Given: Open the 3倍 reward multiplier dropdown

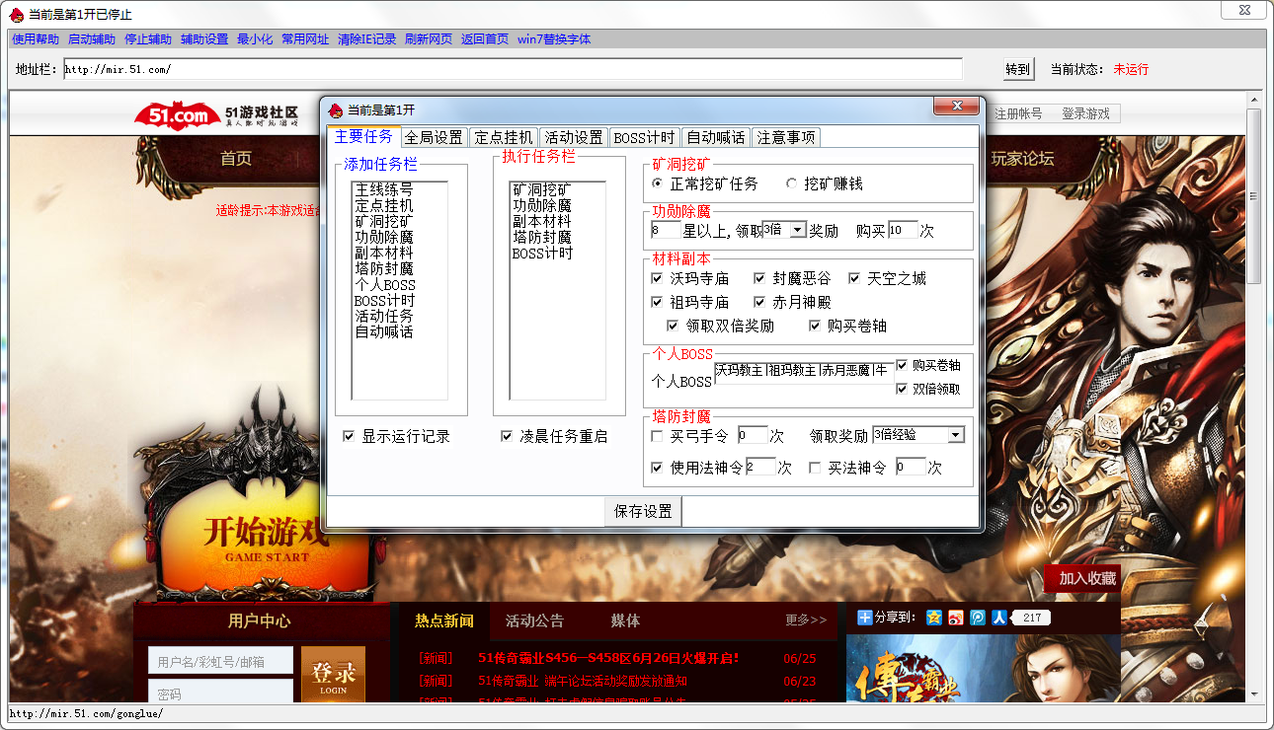Looking at the screenshot, I should [x=798, y=230].
